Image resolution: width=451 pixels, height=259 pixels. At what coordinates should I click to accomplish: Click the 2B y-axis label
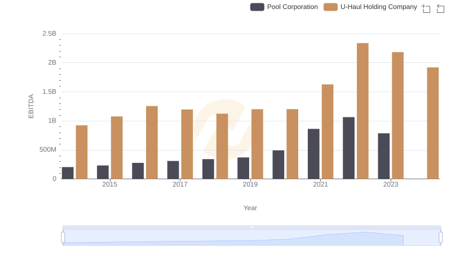tap(52, 62)
